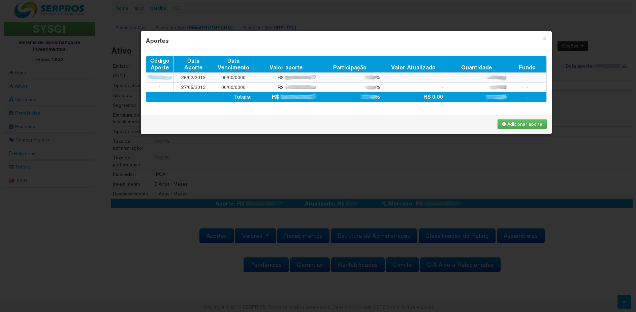Select the Ativos por tipo (INATIVO) tab
The height and width of the screenshot is (312, 636).
pos(269,27)
